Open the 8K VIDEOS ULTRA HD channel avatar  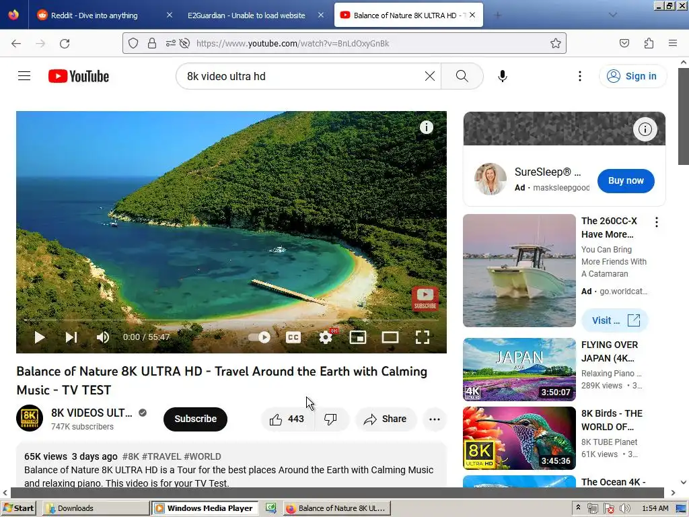click(x=30, y=418)
